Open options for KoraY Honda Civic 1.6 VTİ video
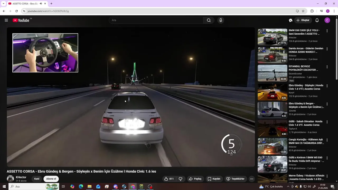Screen dimensions: 338x190 327,86
